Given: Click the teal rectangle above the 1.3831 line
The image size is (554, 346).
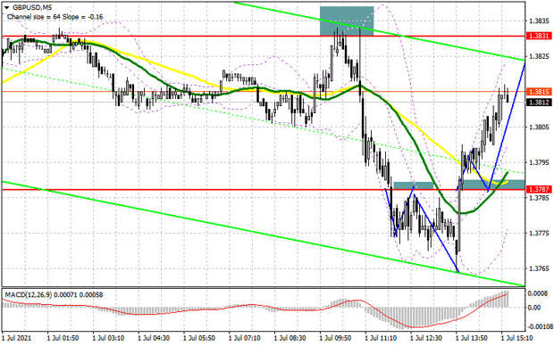Looking at the screenshot, I should click(x=347, y=21).
